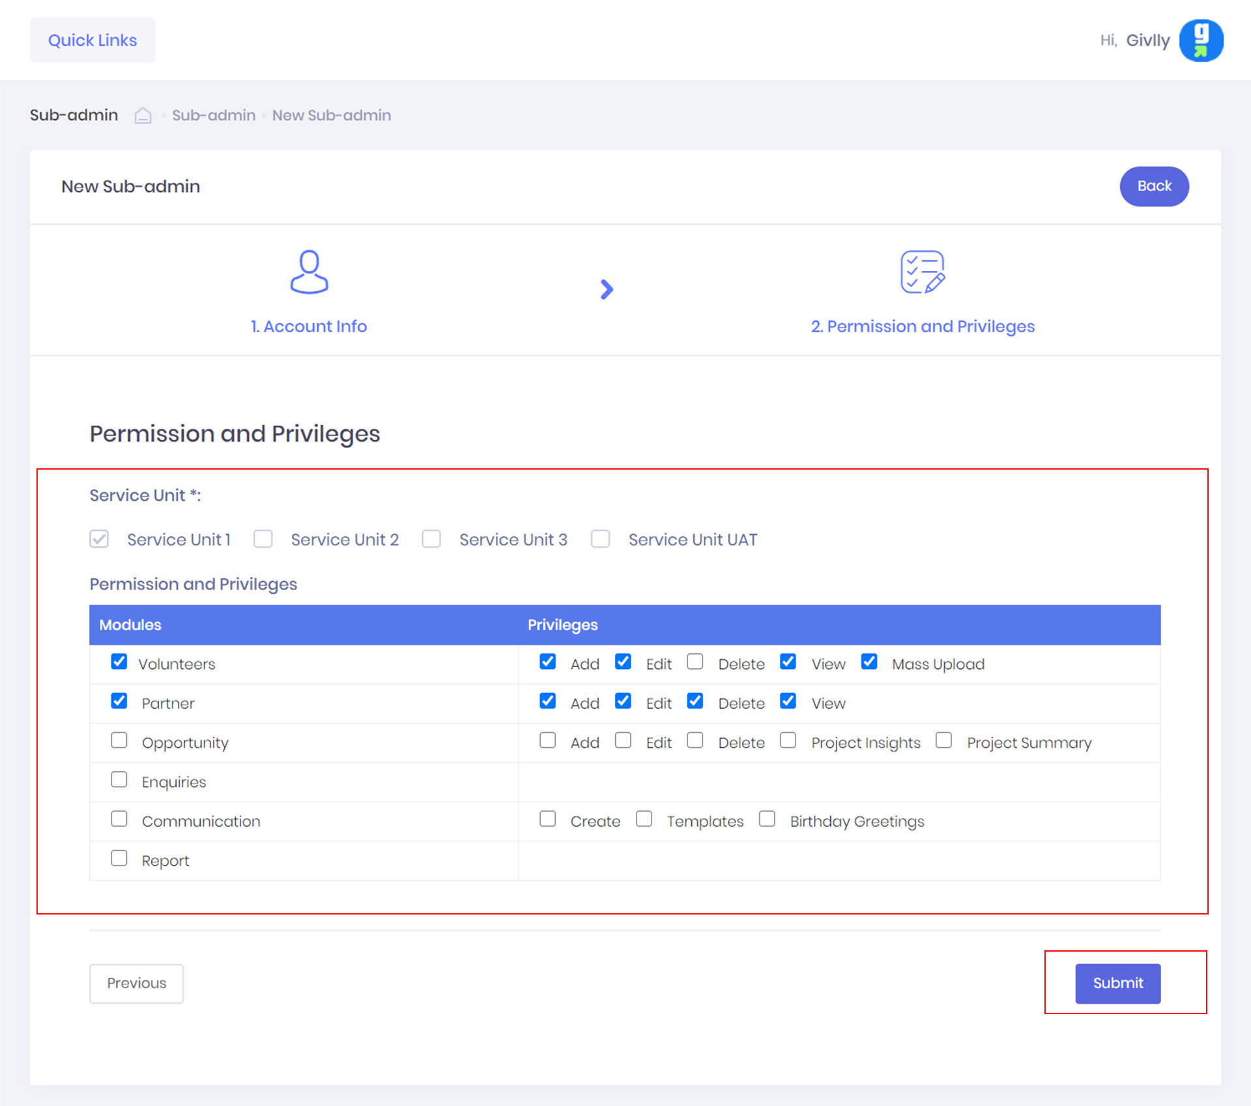Click the chevron arrow between wizard steps
Viewport: 1251px width, 1106px height.
[x=607, y=289]
